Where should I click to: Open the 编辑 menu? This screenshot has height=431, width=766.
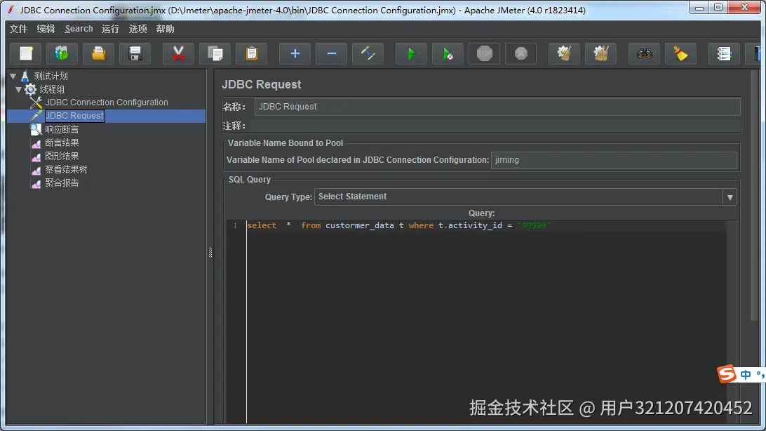click(x=46, y=29)
